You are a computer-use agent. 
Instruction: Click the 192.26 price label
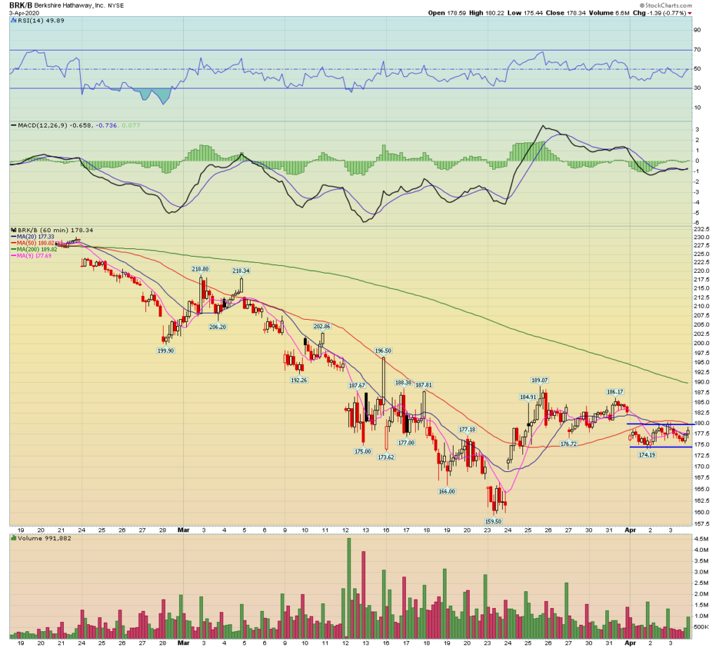pyautogui.click(x=299, y=380)
